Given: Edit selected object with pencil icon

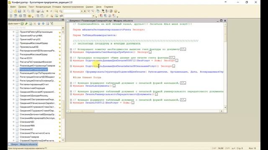Looking at the screenshot, I should (26, 24).
